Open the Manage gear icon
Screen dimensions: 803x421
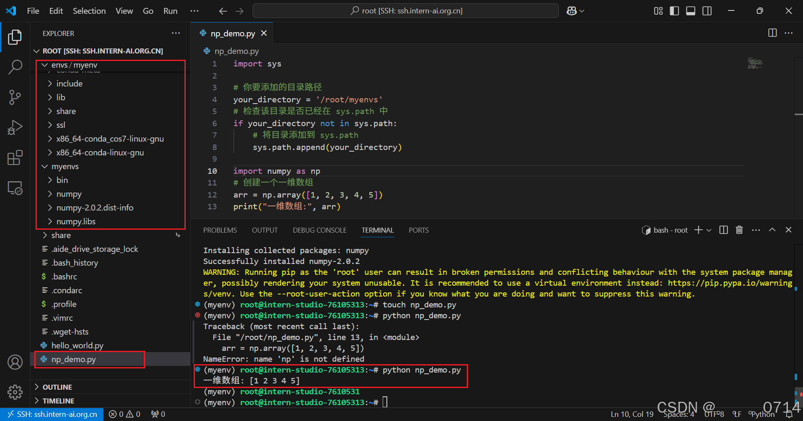click(15, 392)
